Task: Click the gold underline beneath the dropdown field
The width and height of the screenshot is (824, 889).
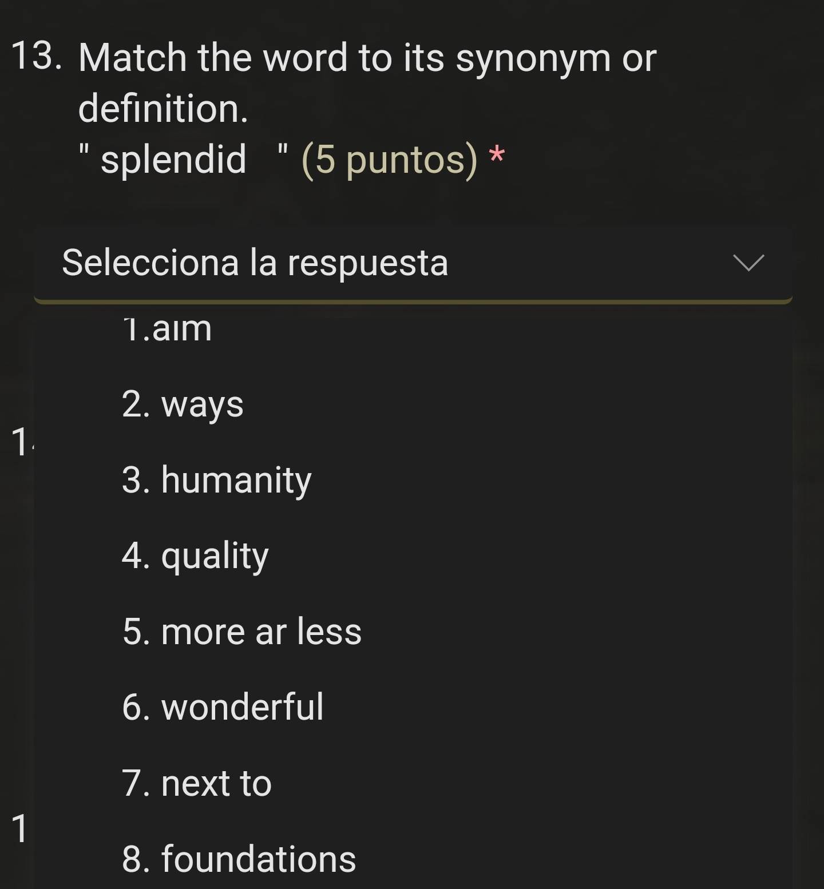Action: [413, 301]
